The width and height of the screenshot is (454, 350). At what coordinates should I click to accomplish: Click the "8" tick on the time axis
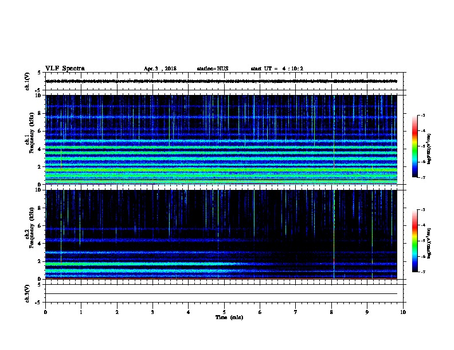point(331,312)
